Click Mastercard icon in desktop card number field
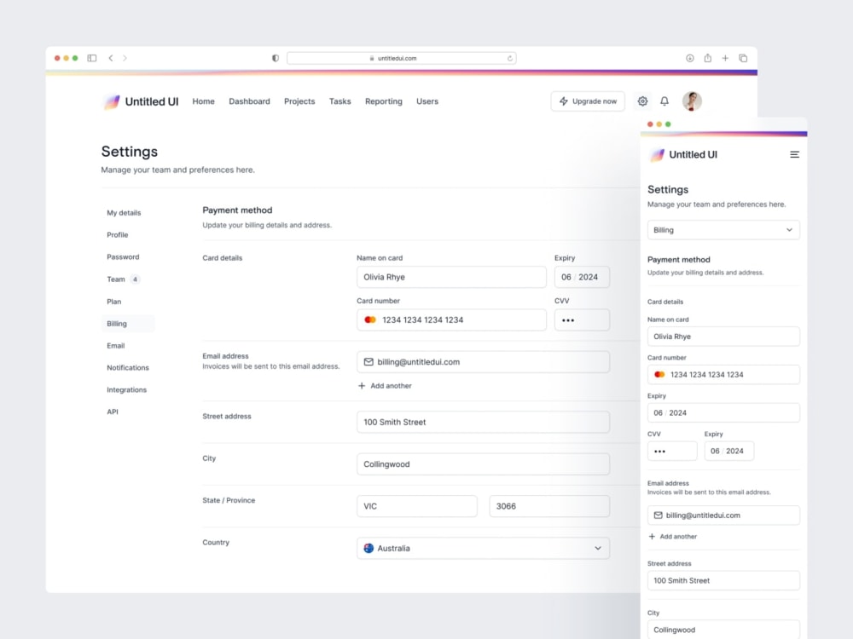This screenshot has width=853, height=639. pos(370,320)
